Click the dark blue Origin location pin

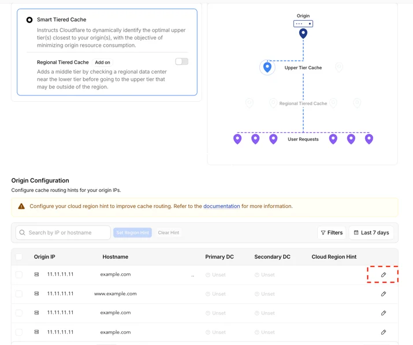(303, 34)
